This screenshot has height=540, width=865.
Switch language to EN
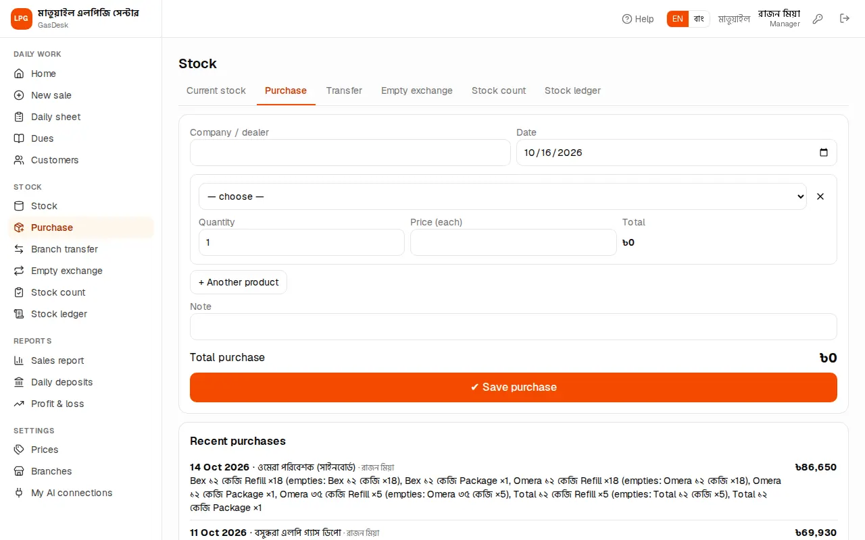point(678,19)
